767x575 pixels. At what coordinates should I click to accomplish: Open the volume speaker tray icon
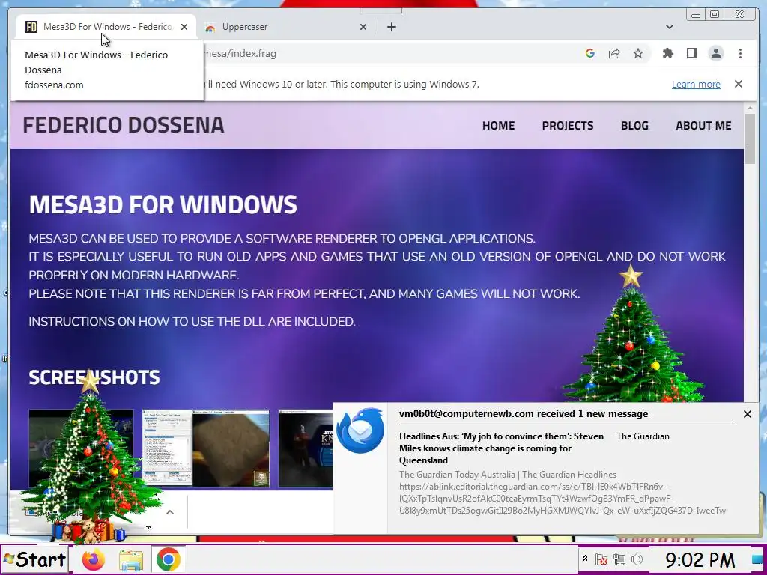[637, 559]
